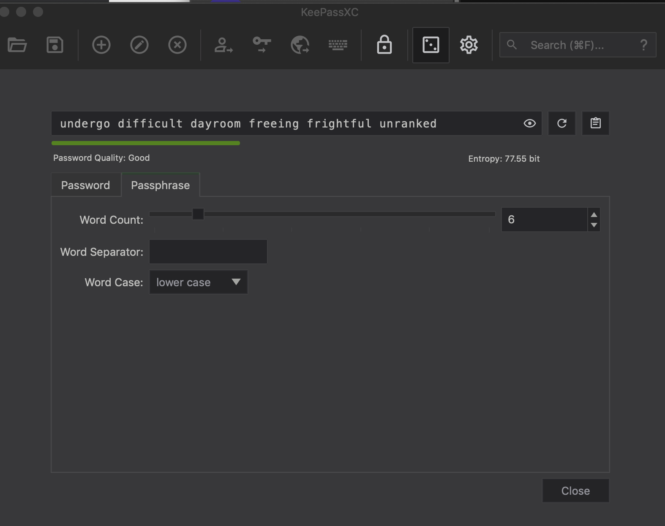Switch to the Password tab
Viewport: 665px width, 526px height.
86,185
